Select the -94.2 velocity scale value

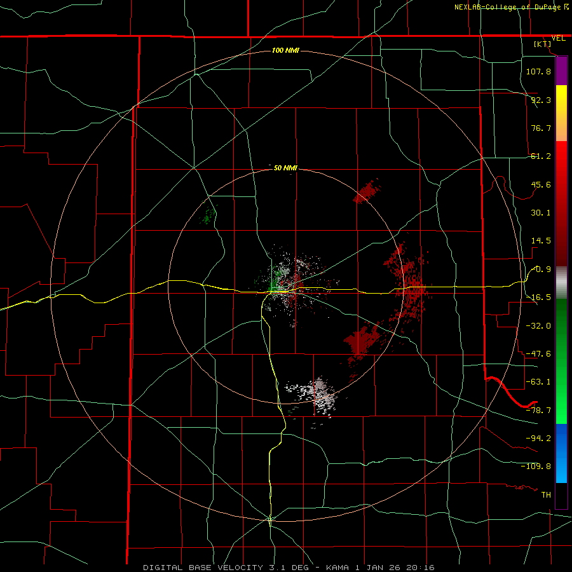pos(538,438)
